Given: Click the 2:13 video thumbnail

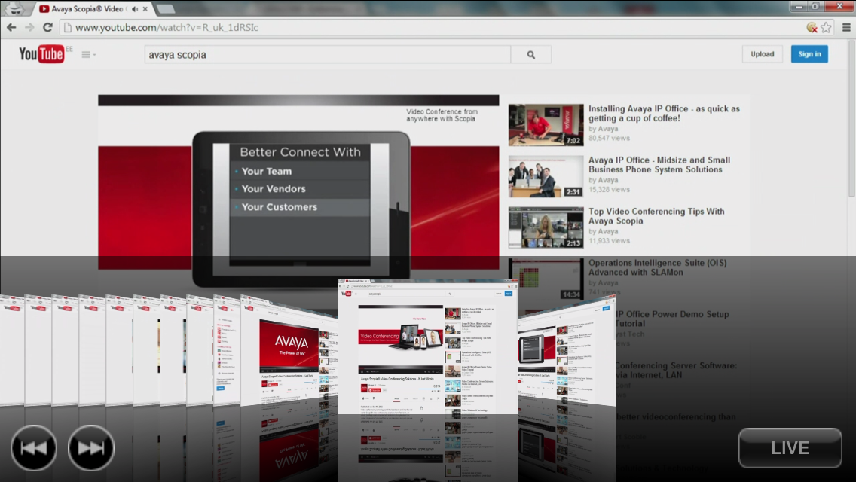Looking at the screenshot, I should tap(546, 227).
